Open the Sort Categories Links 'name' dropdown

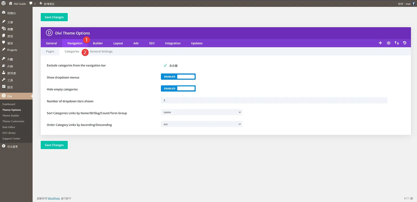201,112
